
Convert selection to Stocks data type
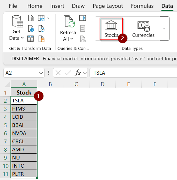pyautogui.click(x=111, y=29)
